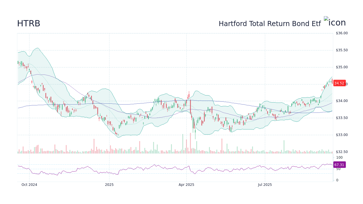
Task: Expand the Oct 2024 axis section
Action: point(29,184)
